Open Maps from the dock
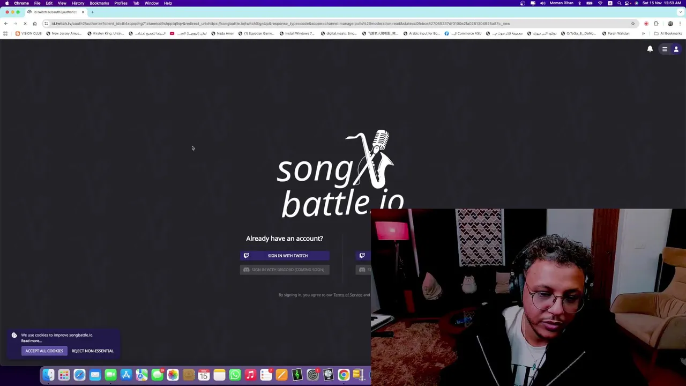Viewport: 686px width, 386px height. (141, 375)
